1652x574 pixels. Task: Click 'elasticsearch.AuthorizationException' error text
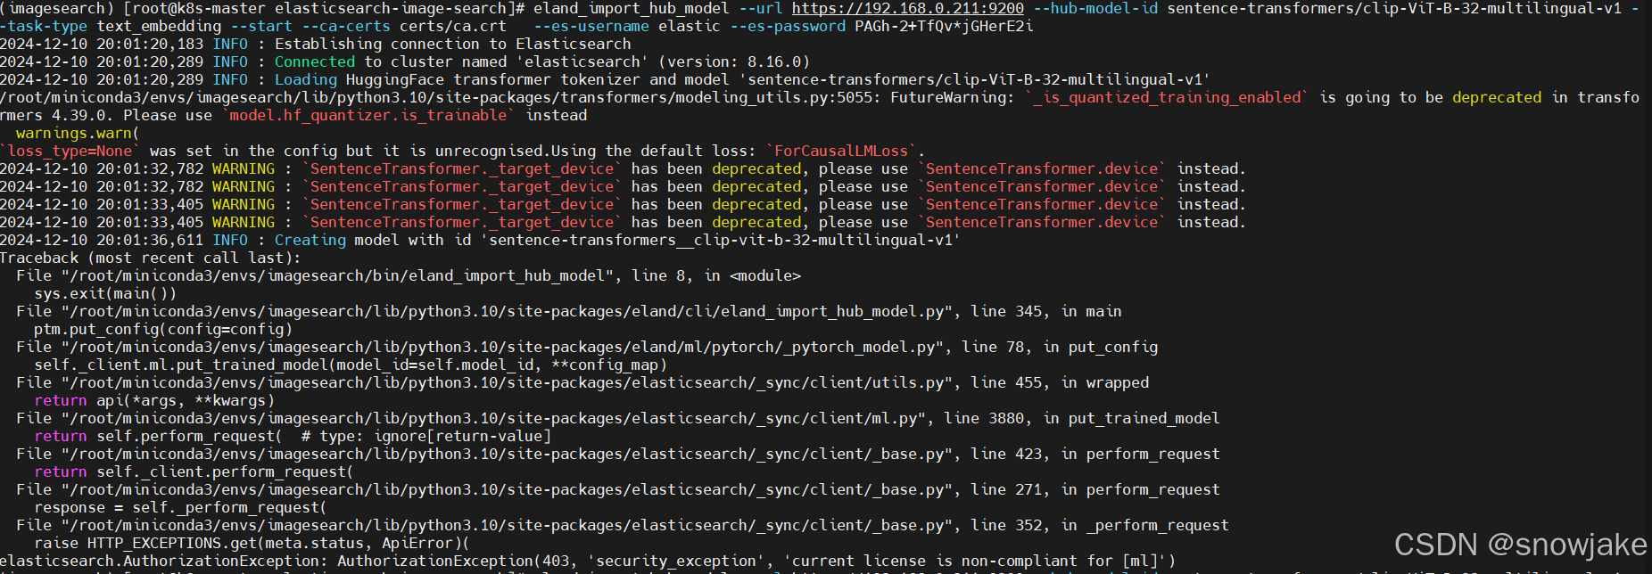[x=164, y=562]
